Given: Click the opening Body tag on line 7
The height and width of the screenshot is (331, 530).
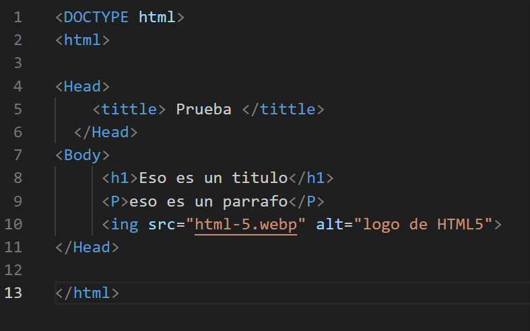Looking at the screenshot, I should [82, 155].
